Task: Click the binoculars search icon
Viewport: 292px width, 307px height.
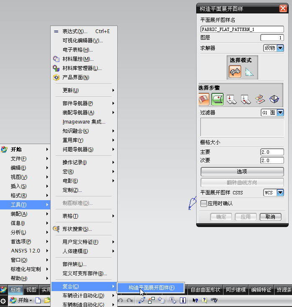Action: point(214,300)
